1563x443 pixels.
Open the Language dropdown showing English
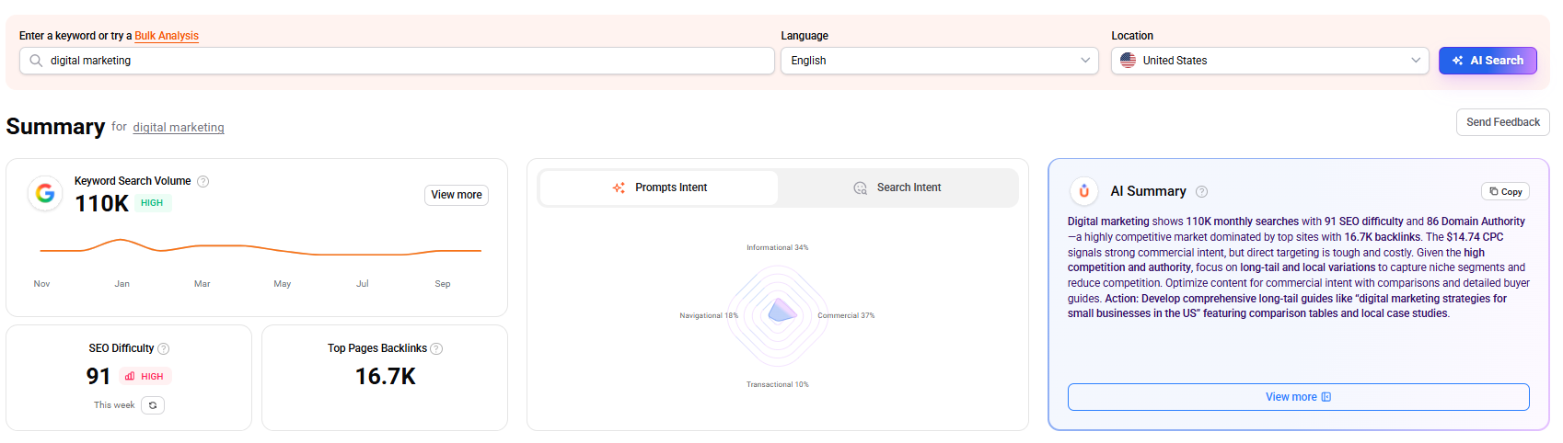(x=940, y=61)
